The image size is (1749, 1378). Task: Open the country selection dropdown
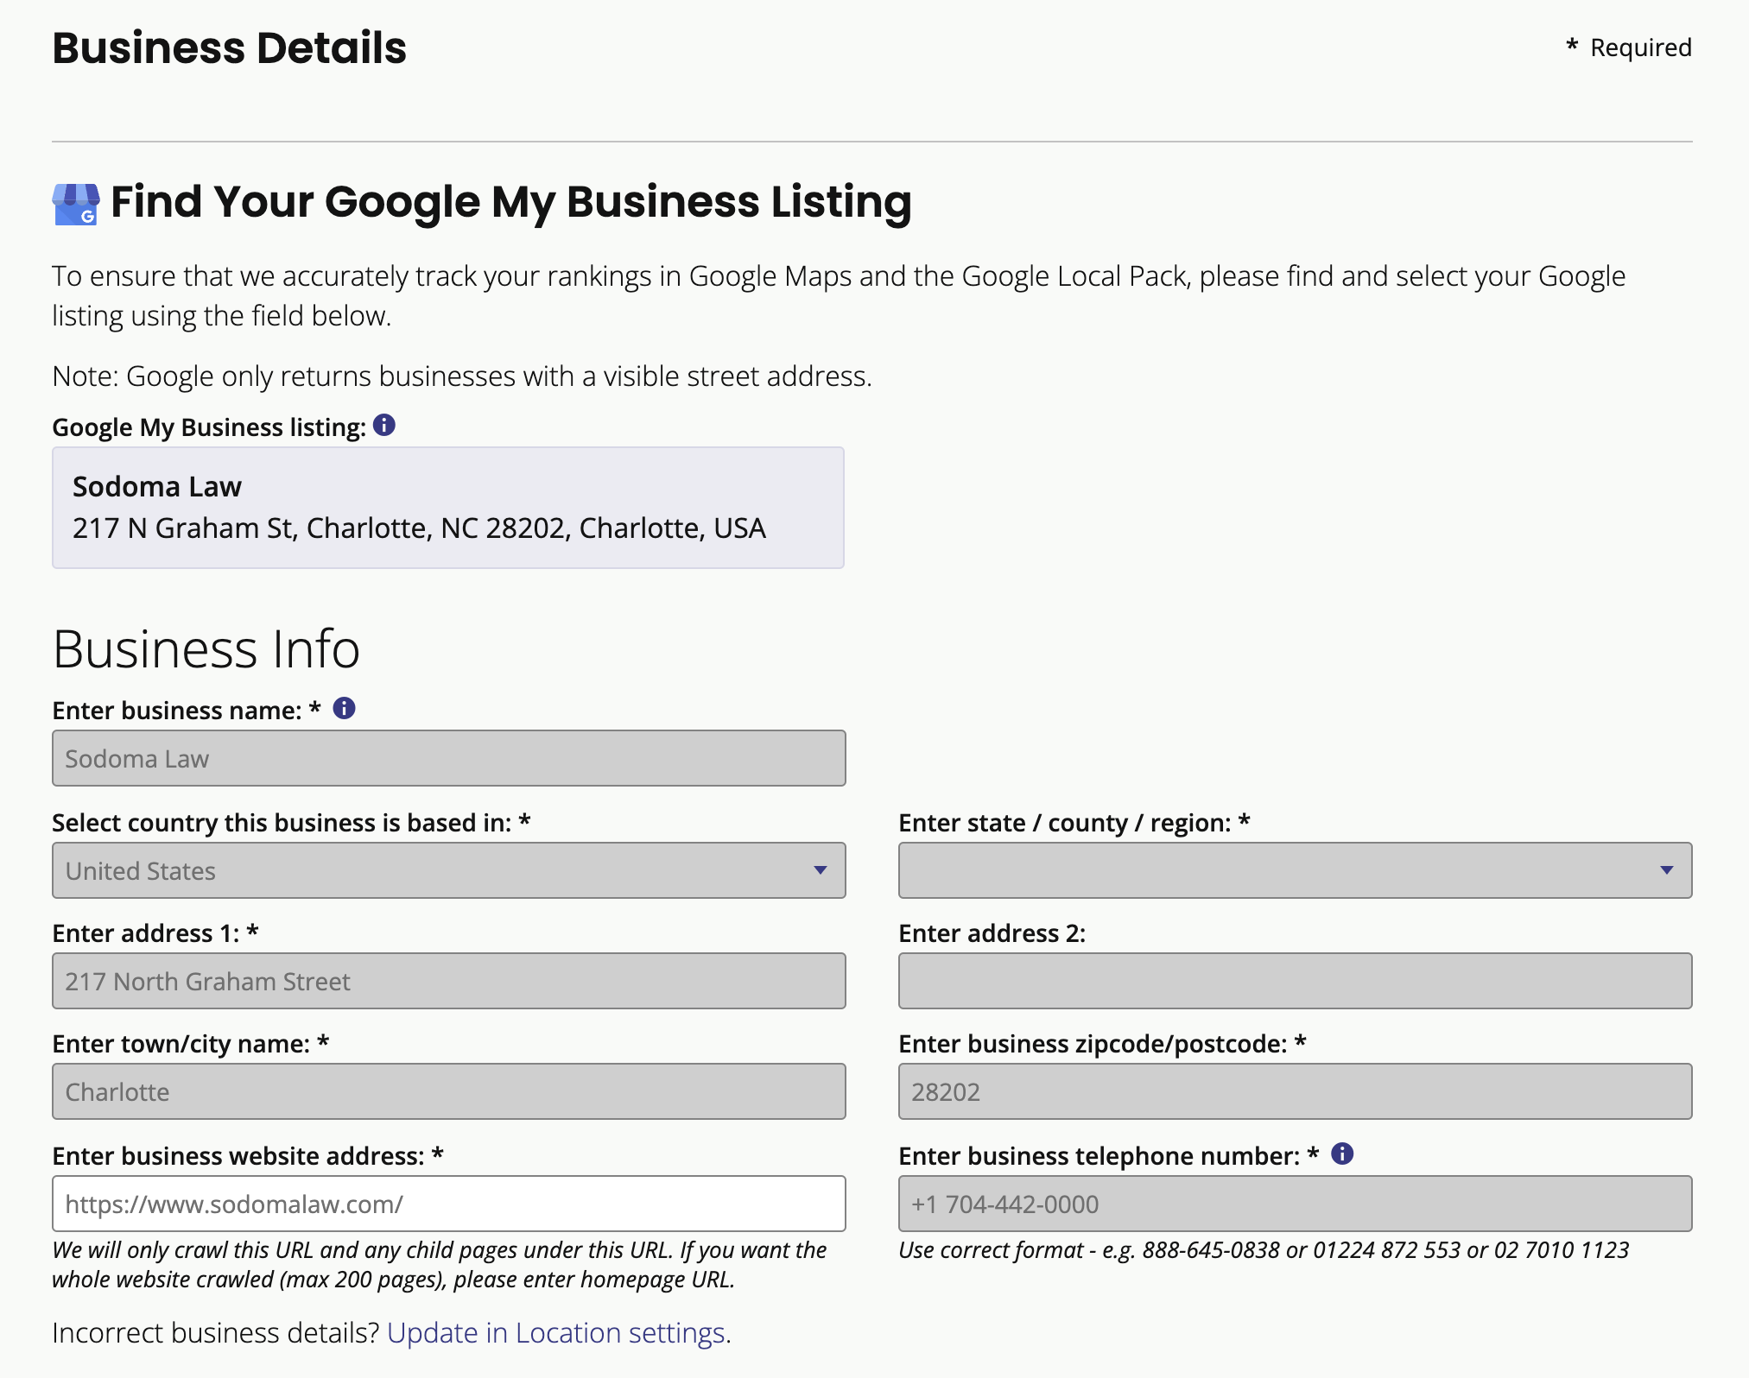point(447,870)
